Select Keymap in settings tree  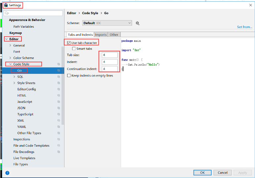pos(16,33)
